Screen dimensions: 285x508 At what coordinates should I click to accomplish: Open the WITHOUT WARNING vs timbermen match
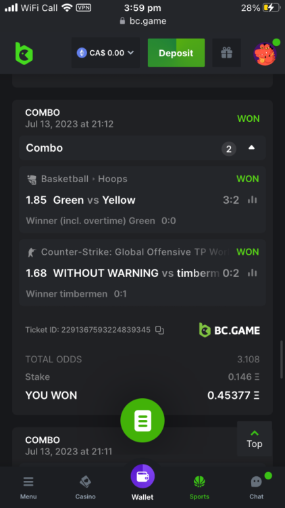coord(136,273)
